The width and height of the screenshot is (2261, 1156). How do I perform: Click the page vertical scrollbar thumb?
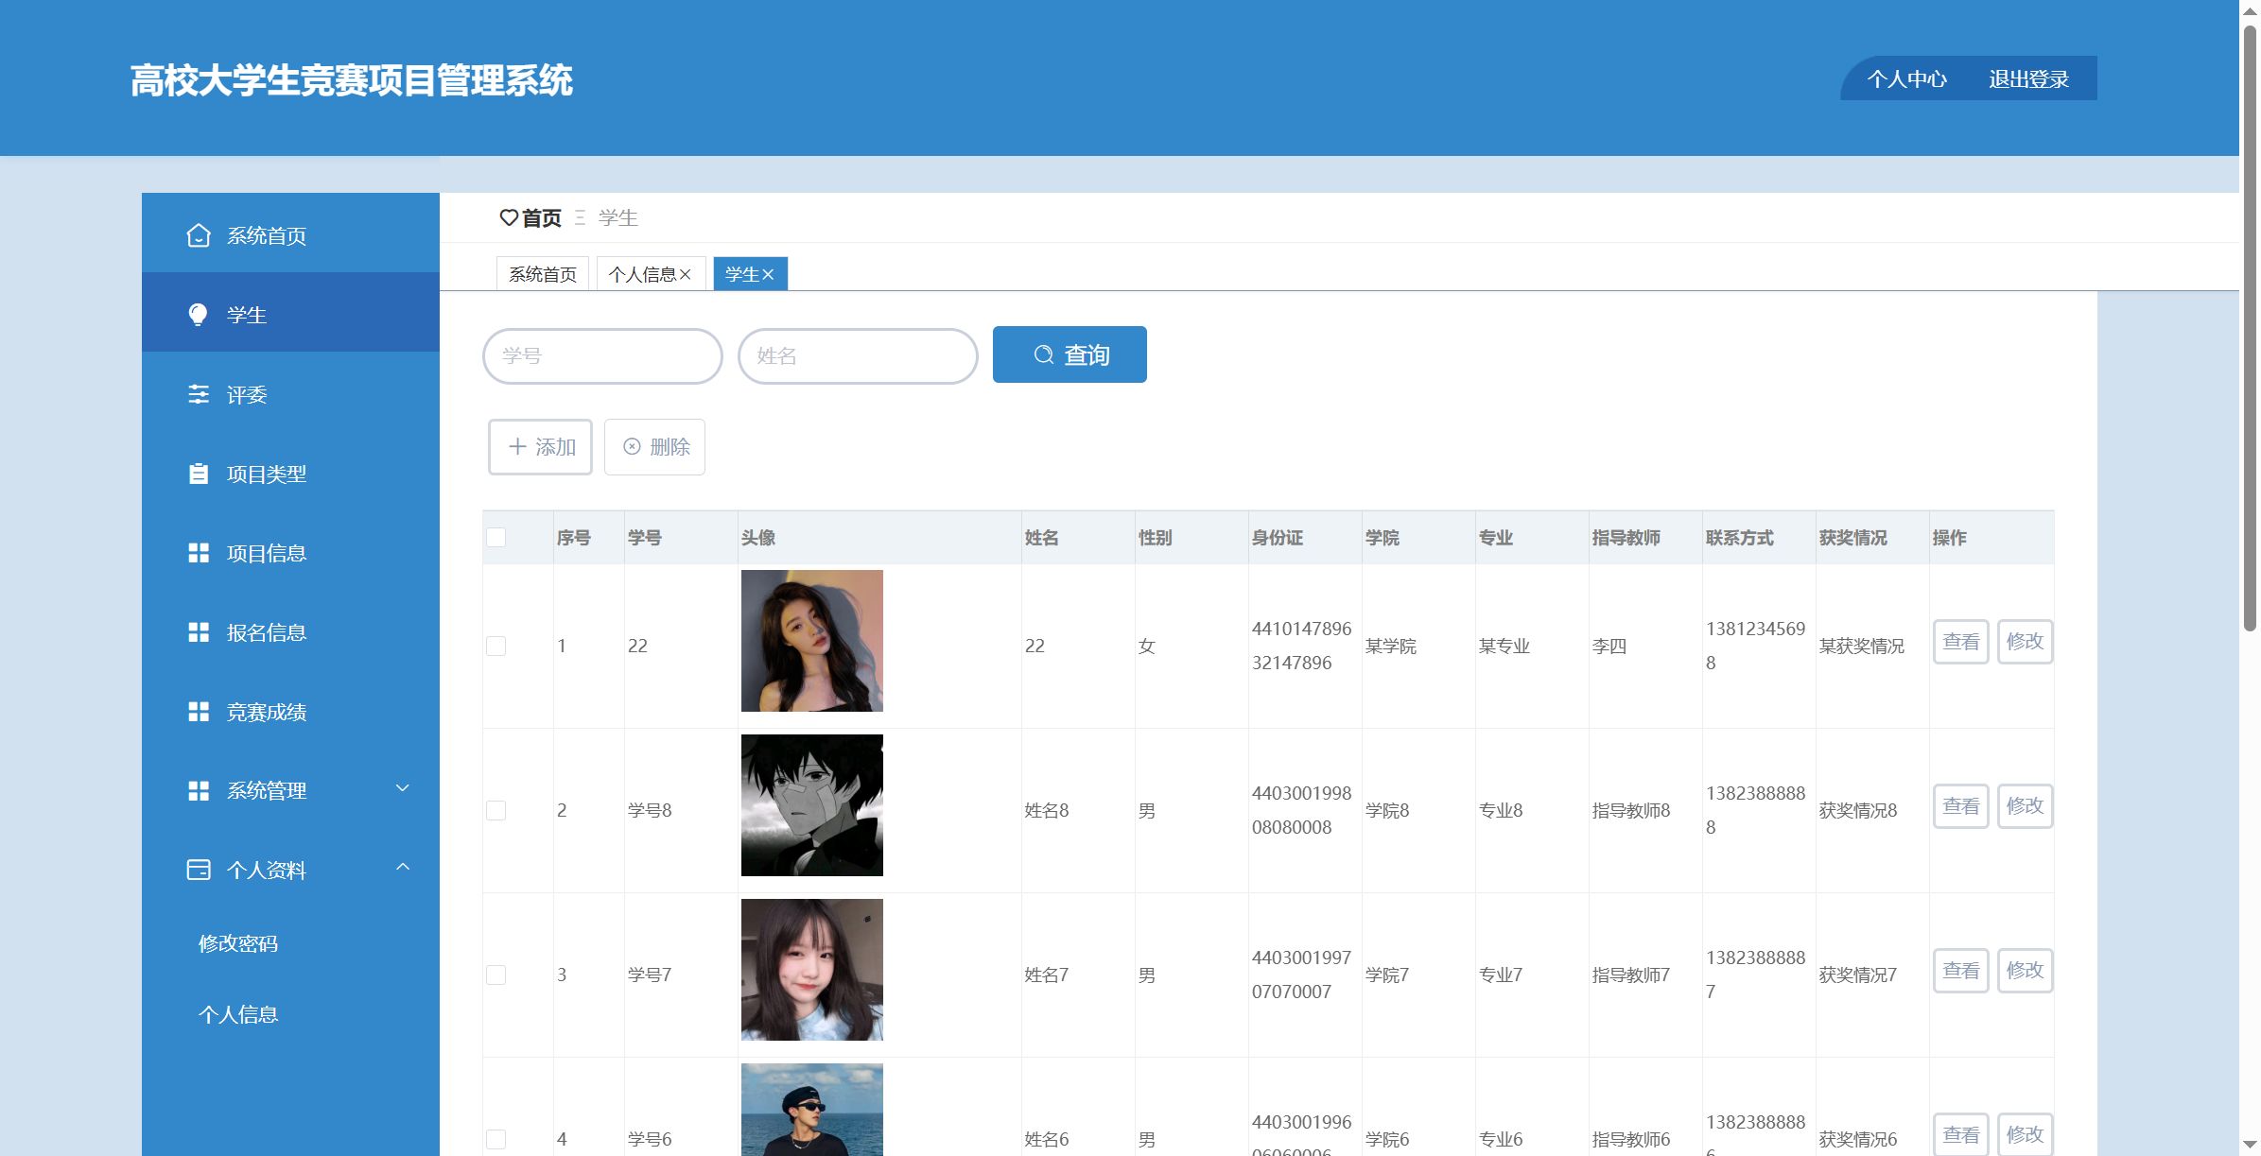pyautogui.click(x=2250, y=326)
